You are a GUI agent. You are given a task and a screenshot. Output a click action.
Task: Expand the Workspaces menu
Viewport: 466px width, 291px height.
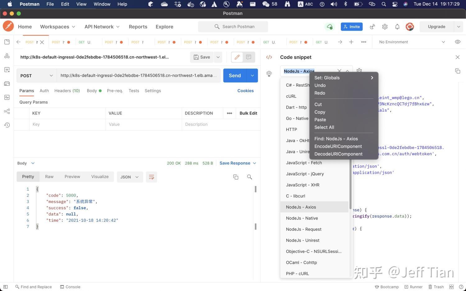pos(57,27)
